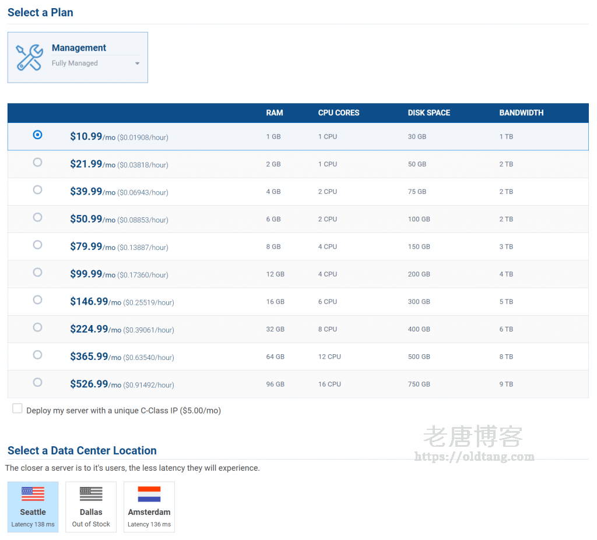Viewport: 597px width, 540px height.
Task: Click the Amsterdam Latency 136 ms label
Action: click(x=149, y=524)
